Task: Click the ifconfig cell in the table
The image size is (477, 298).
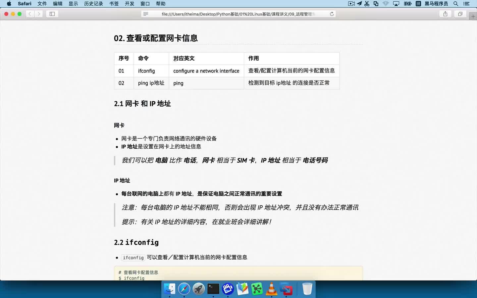Action: tap(151, 71)
